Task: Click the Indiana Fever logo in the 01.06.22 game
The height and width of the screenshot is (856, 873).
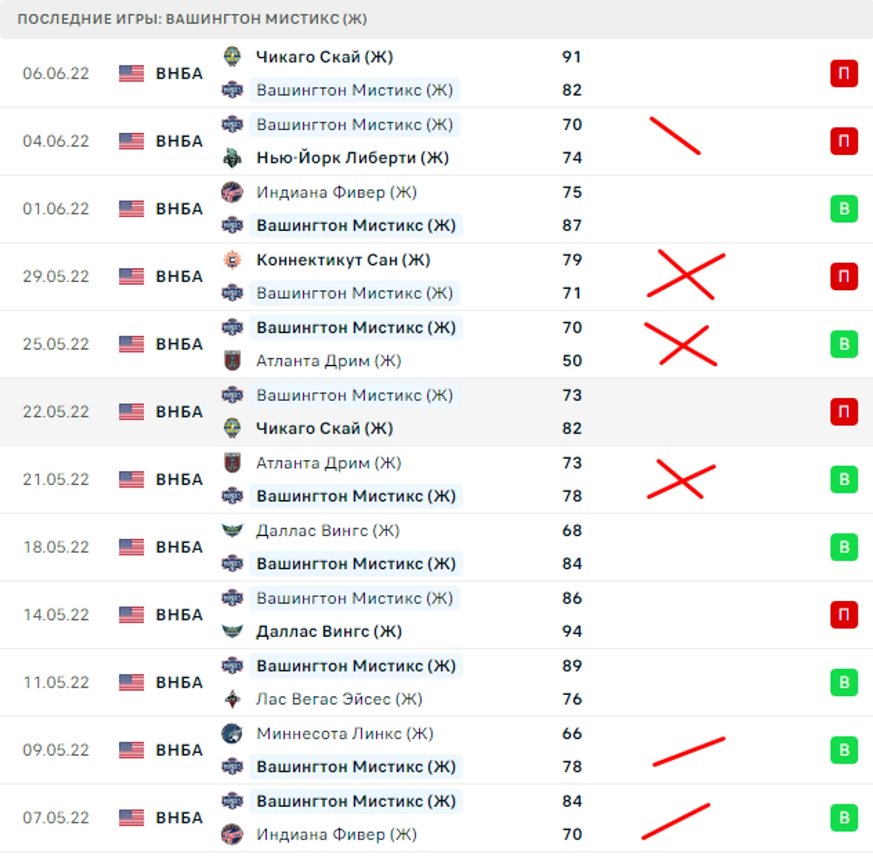Action: click(x=232, y=192)
